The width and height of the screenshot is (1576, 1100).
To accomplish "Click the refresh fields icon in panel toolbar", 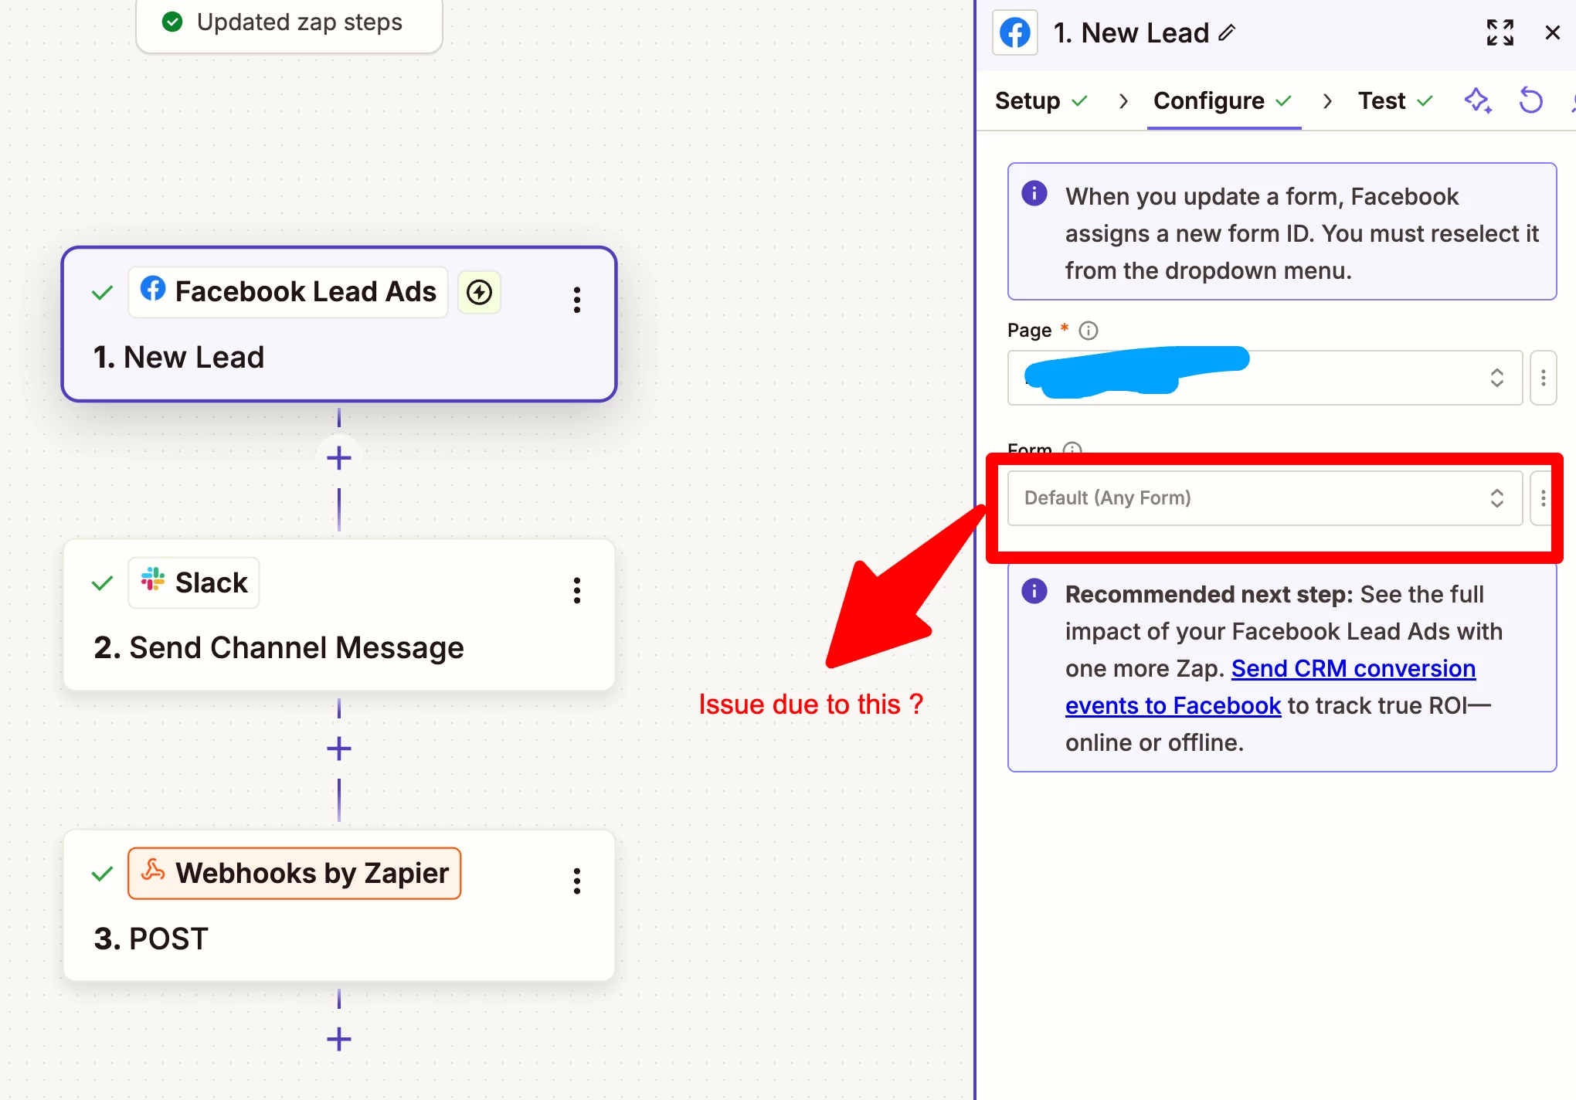I will [x=1530, y=100].
